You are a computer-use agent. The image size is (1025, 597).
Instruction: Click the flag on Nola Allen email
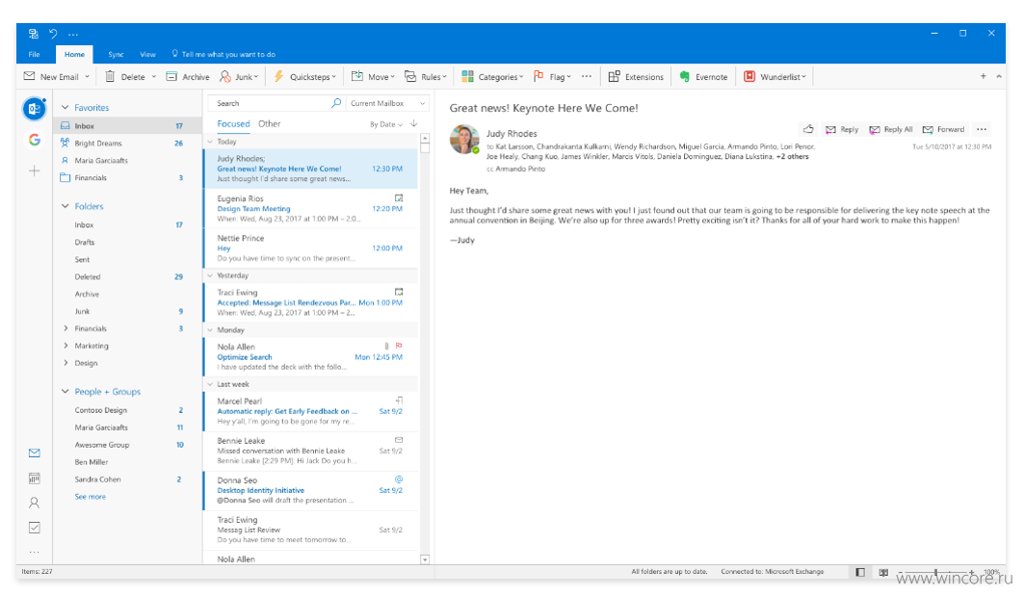click(x=399, y=347)
